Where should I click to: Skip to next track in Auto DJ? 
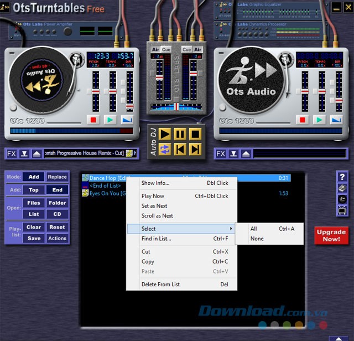(195, 149)
